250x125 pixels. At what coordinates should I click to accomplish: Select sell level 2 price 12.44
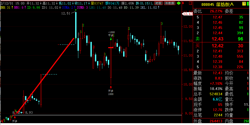218,33
